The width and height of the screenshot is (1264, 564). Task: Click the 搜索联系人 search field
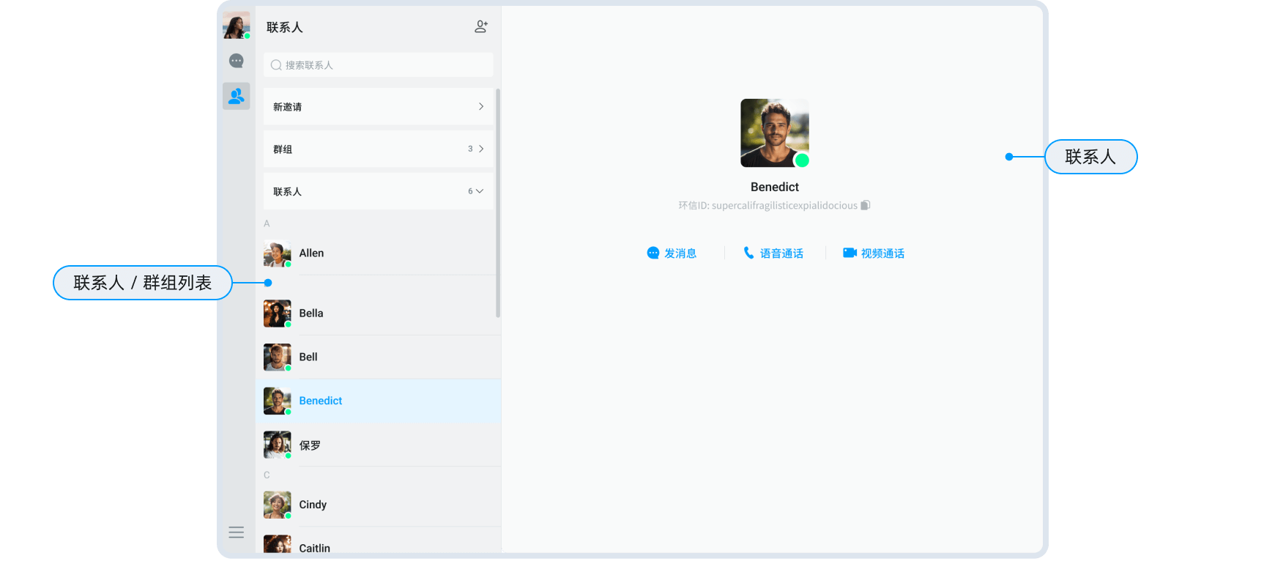[378, 65]
